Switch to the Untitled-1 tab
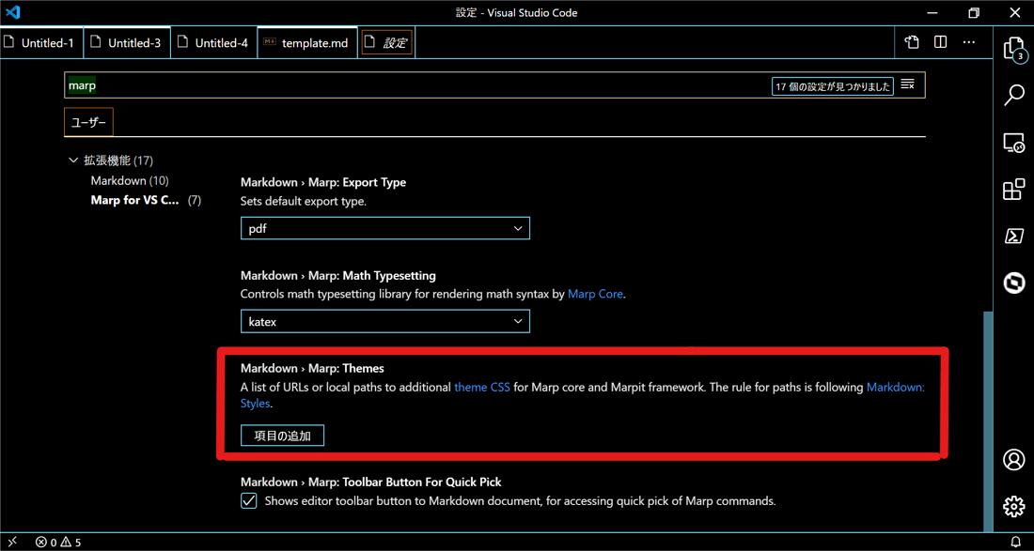 pyautogui.click(x=42, y=43)
